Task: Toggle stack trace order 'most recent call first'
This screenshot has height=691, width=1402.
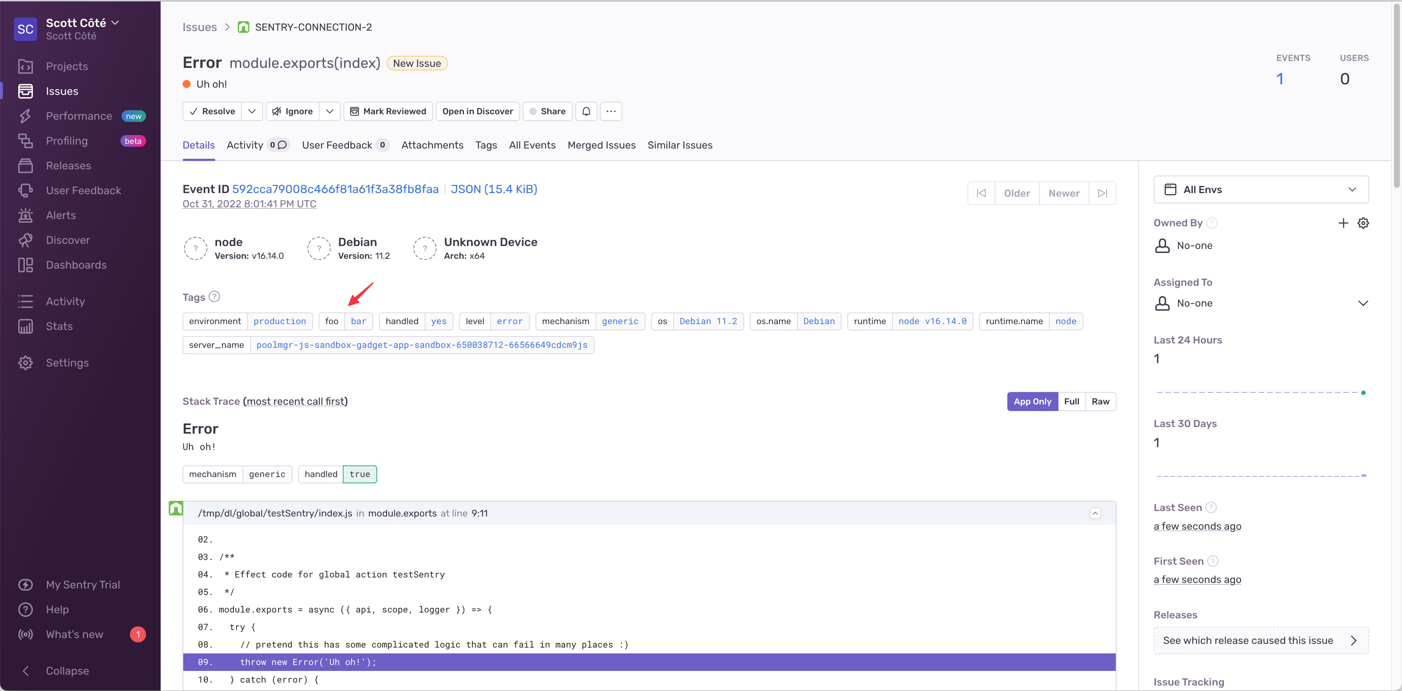Action: pyautogui.click(x=295, y=402)
